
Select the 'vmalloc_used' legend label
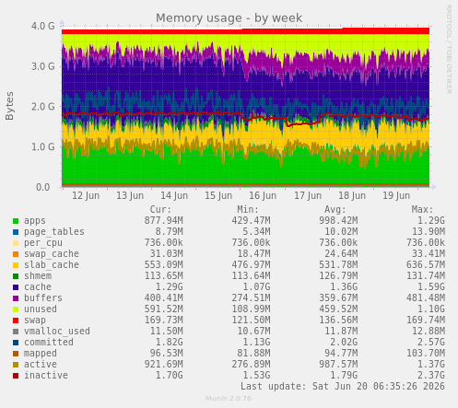pos(57,332)
